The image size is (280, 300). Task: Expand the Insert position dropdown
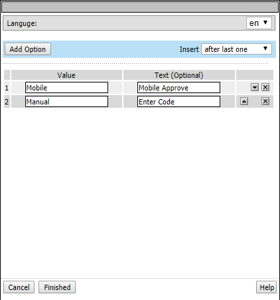[236, 49]
